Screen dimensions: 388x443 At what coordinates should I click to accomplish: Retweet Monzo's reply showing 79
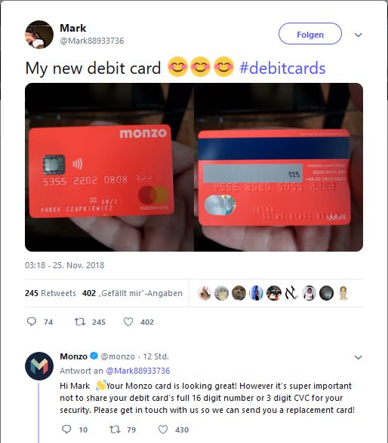click(115, 429)
